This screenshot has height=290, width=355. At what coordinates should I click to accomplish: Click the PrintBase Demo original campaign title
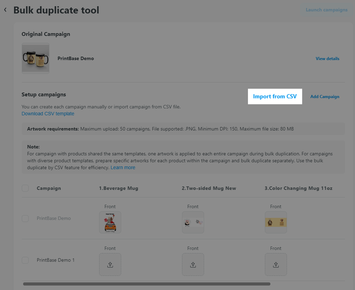click(76, 58)
